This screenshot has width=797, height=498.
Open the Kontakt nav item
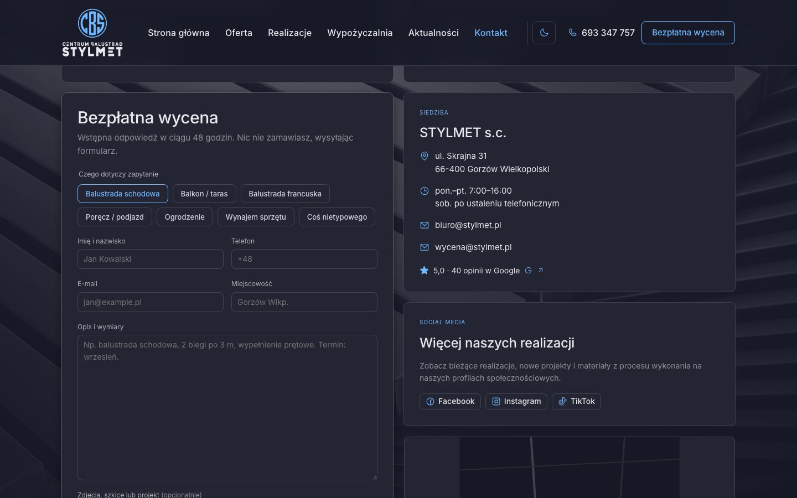click(x=491, y=33)
